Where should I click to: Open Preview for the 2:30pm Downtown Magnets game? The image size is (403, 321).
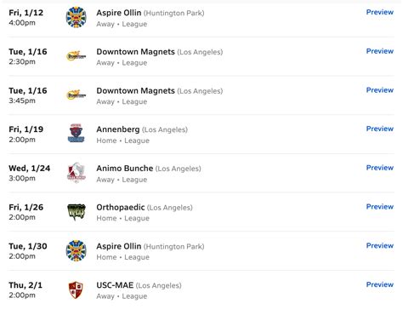(379, 51)
